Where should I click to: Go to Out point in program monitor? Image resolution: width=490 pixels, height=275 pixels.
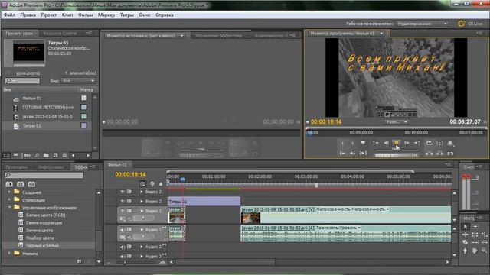click(352, 153)
